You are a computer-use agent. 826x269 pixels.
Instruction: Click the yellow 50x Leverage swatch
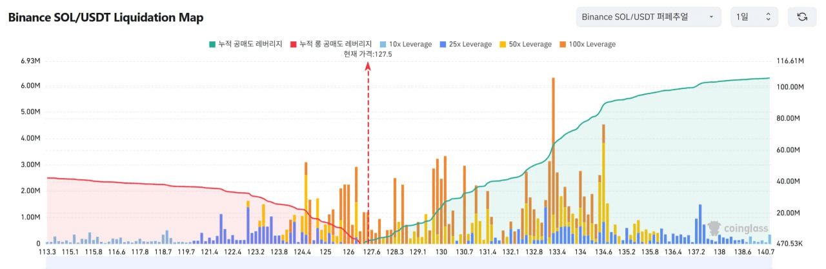[503, 45]
